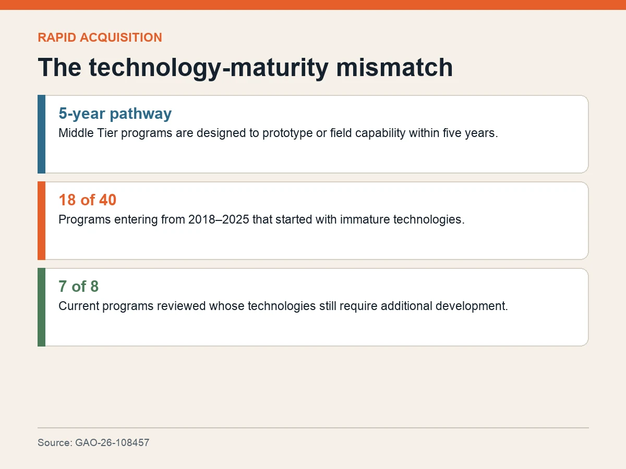Click the Source: GAO-26-108457 footer text
Image resolution: width=626 pixels, height=469 pixels.
click(93, 443)
